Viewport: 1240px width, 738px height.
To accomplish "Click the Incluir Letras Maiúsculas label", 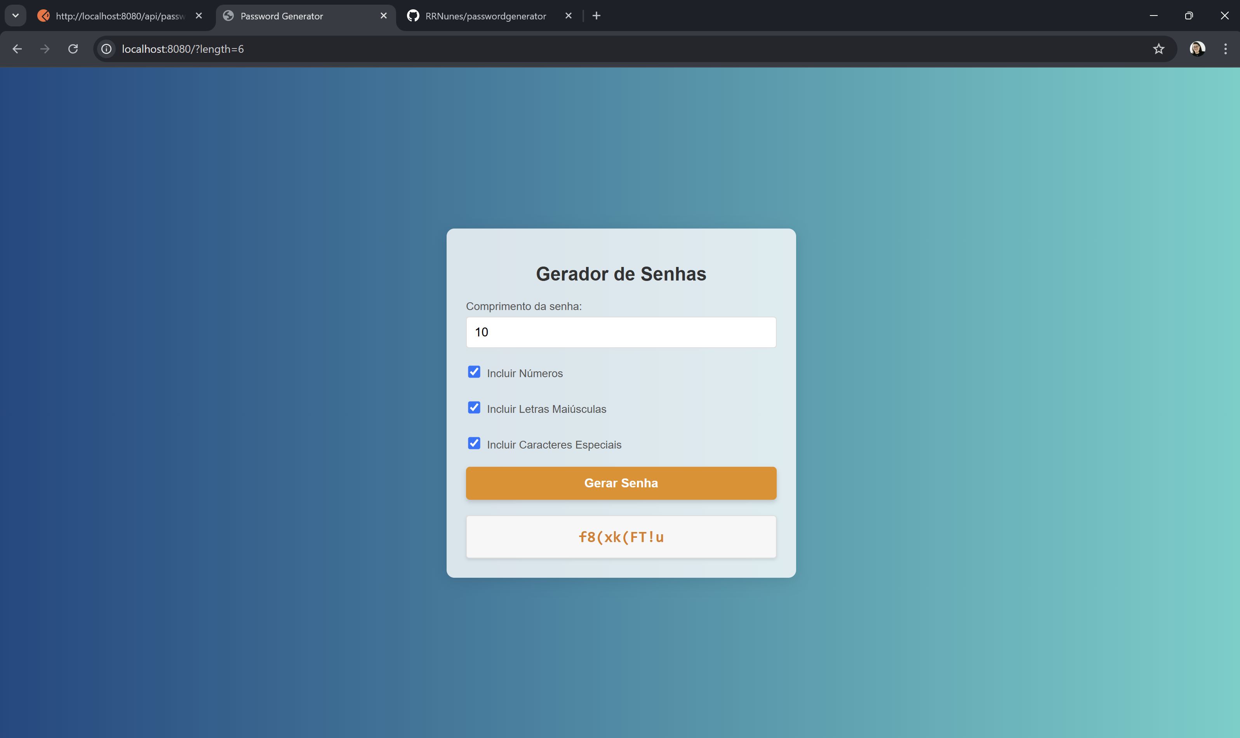I will (546, 409).
